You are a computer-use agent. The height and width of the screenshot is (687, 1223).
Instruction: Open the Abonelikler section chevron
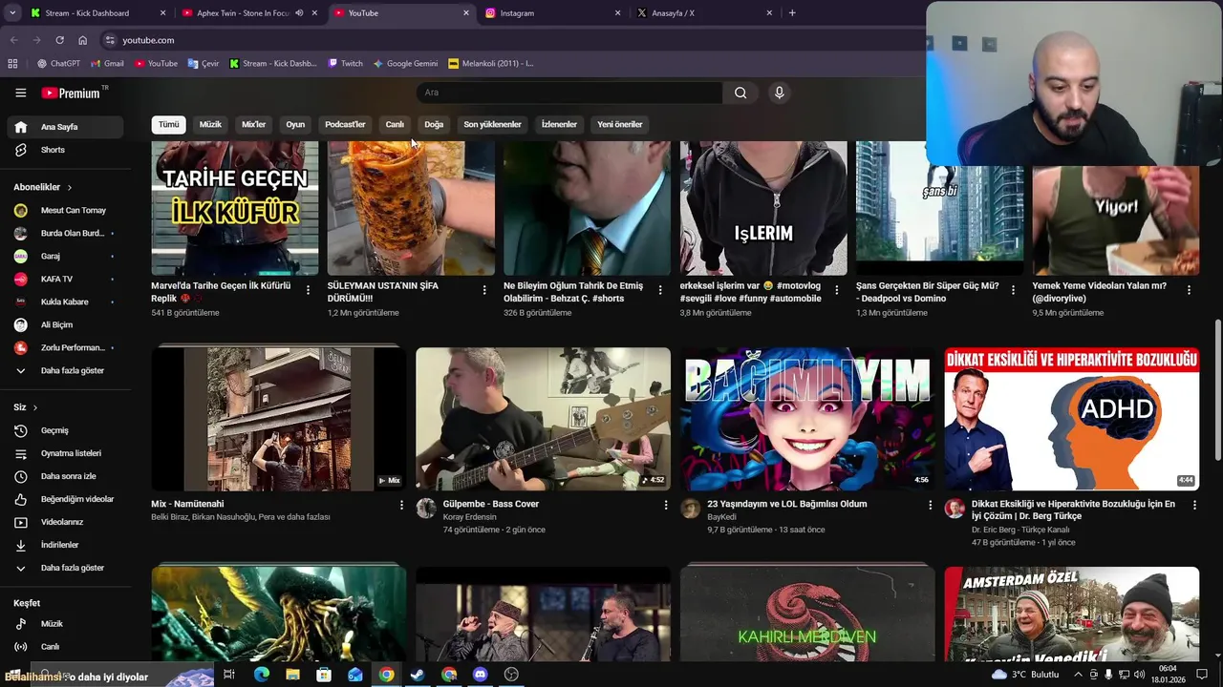69,187
